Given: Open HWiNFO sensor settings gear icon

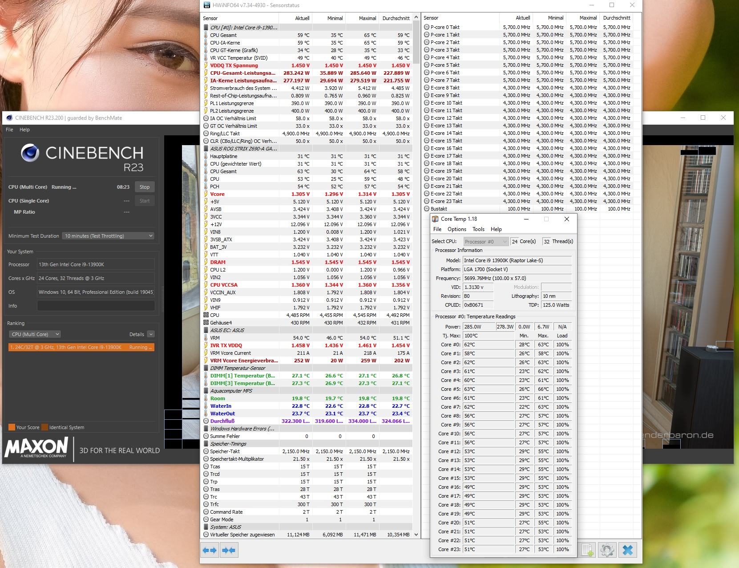Looking at the screenshot, I should tap(607, 550).
